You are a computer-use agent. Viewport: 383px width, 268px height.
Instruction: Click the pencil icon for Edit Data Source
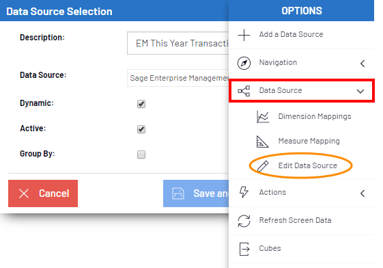point(263,166)
